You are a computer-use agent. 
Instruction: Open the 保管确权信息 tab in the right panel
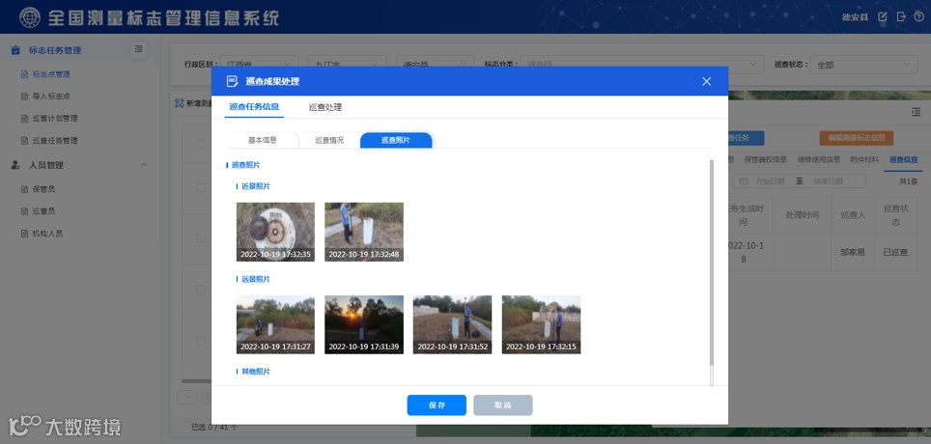[x=765, y=159]
